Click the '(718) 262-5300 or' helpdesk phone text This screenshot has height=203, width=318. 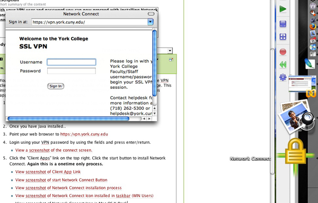coord(130,108)
